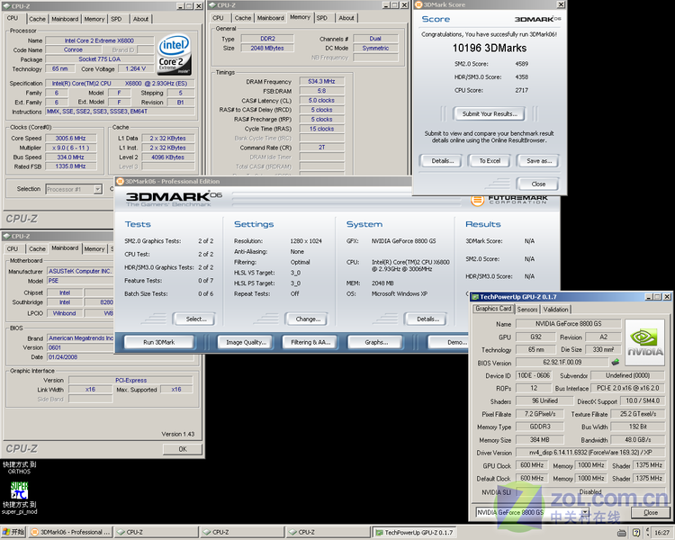Select SPD tab in the Memory CPU-Z window
675x540 pixels.
322,18
